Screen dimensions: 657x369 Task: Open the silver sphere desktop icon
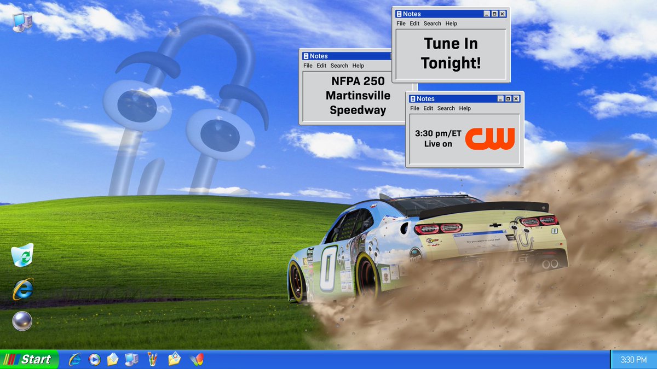[22, 321]
